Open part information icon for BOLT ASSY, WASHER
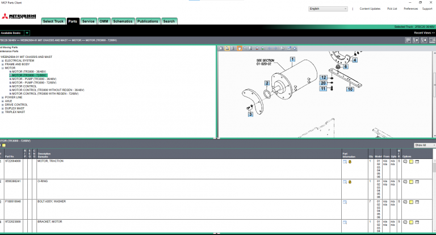The width and height of the screenshot is (436, 235). point(345,202)
